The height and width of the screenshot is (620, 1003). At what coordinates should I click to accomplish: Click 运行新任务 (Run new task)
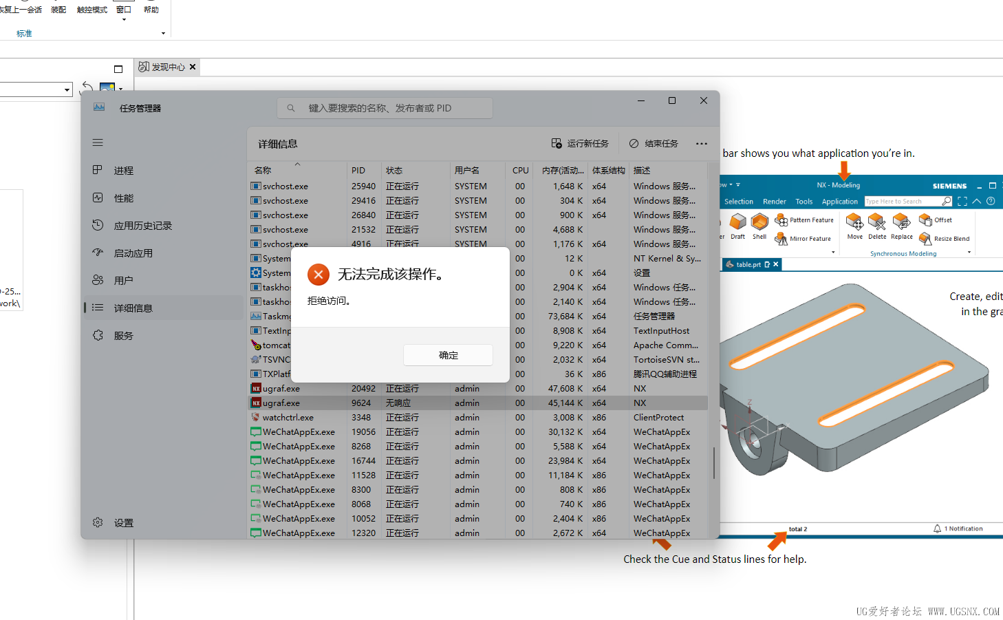click(580, 144)
